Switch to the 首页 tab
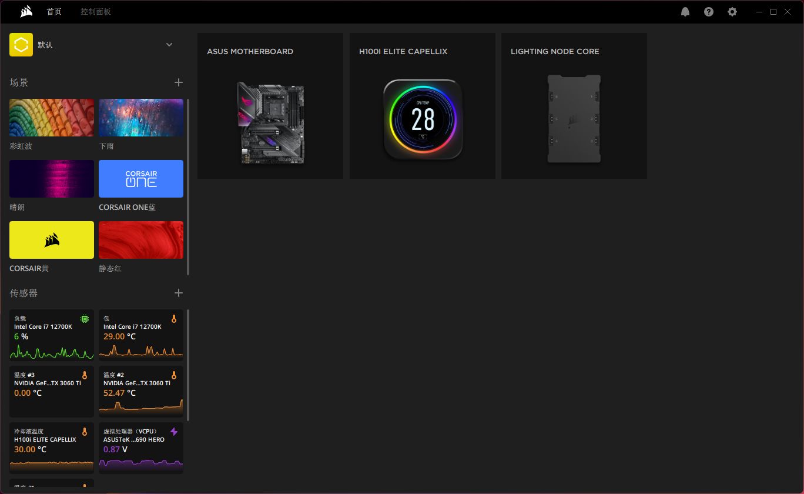 click(54, 12)
